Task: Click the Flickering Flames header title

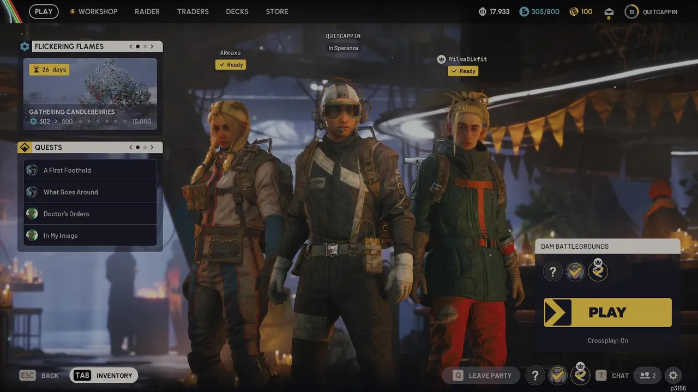Action: [x=69, y=47]
